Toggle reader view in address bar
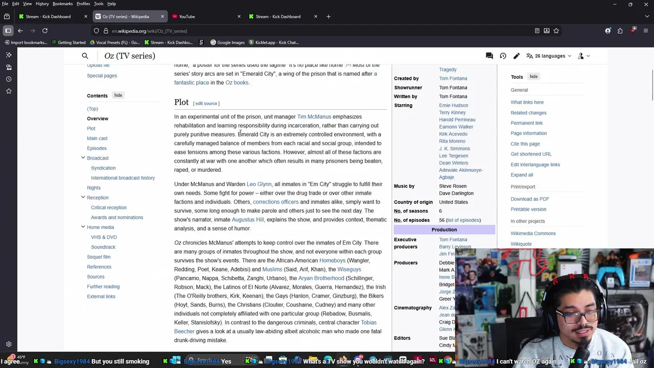Viewport: 654px width, 368px height. (x=537, y=31)
